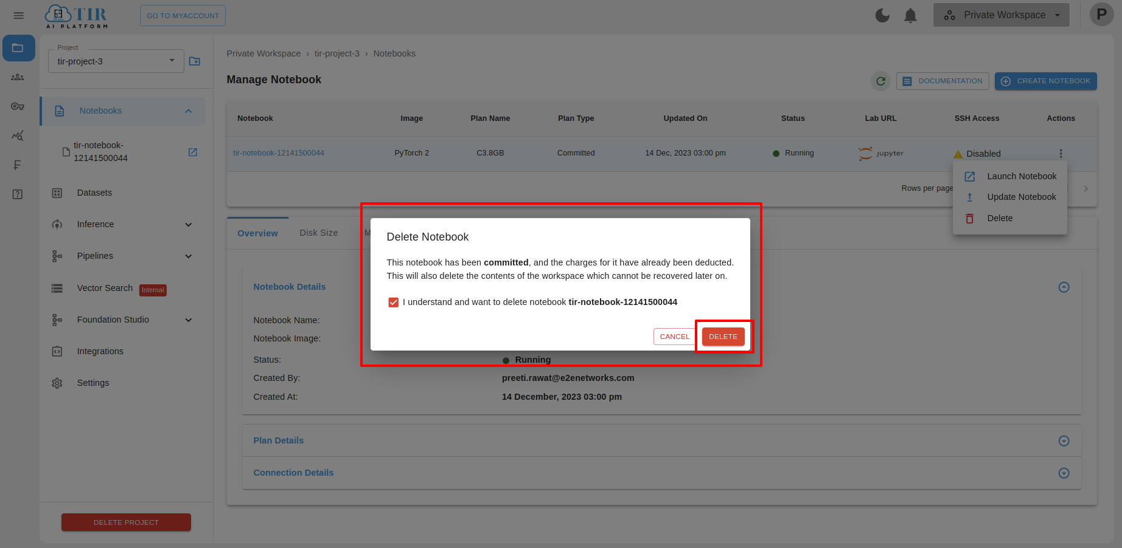Click the tir-project-3 breadcrumb link
Image resolution: width=1122 pixels, height=548 pixels.
(x=337, y=53)
